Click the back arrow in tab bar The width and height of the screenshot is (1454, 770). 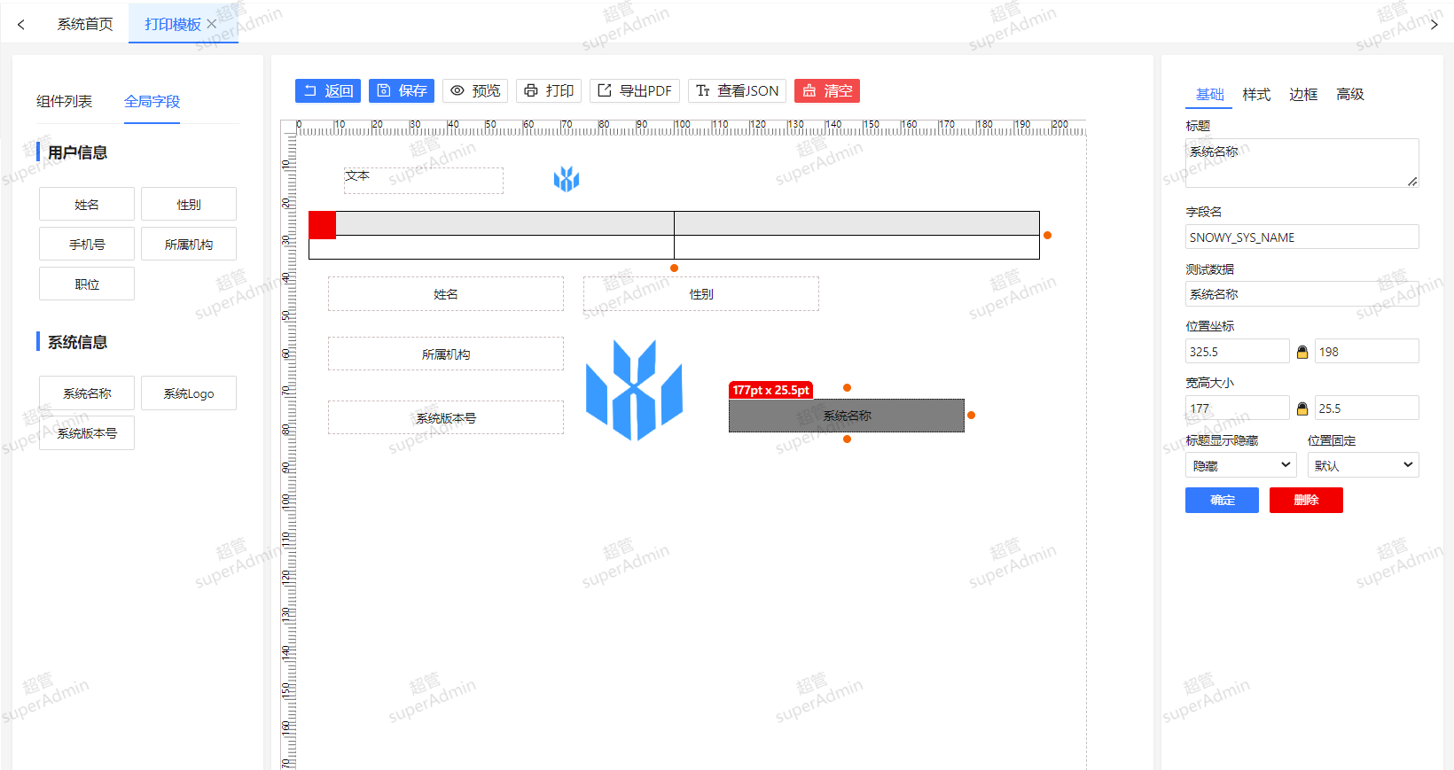tap(21, 24)
